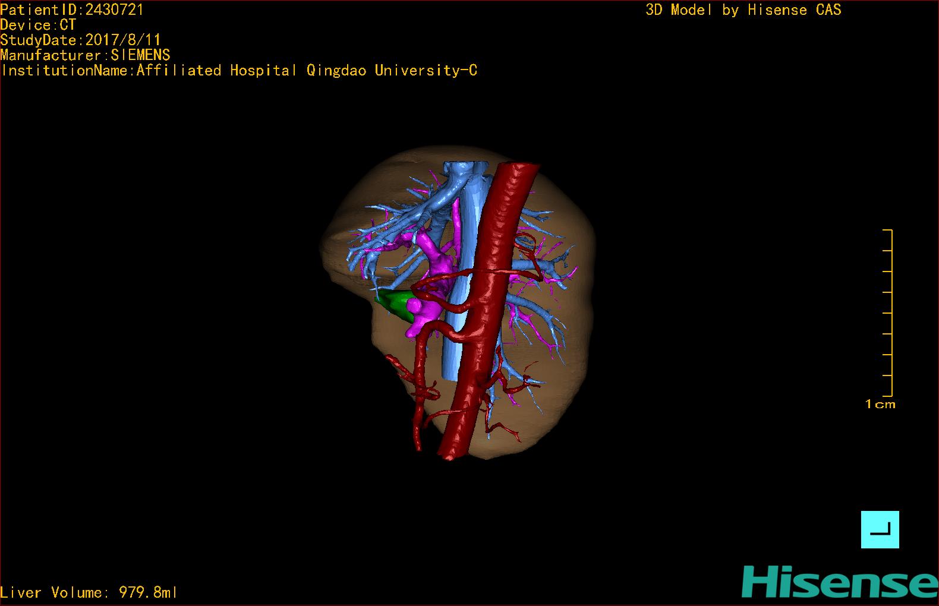939x606 pixels.
Task: Click the yellow scale ruler
Action: [888, 313]
